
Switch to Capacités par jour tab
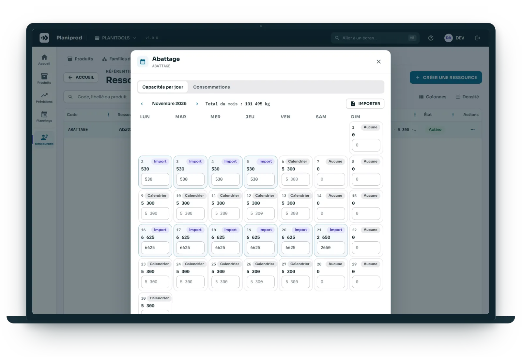(x=163, y=87)
